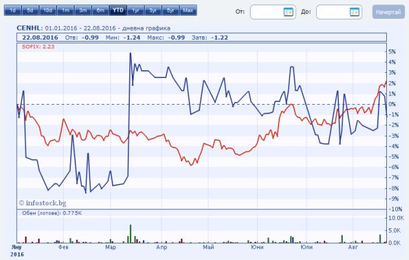Click the SOFIX: 2.23 legend label
The image size is (409, 260).
38,47
